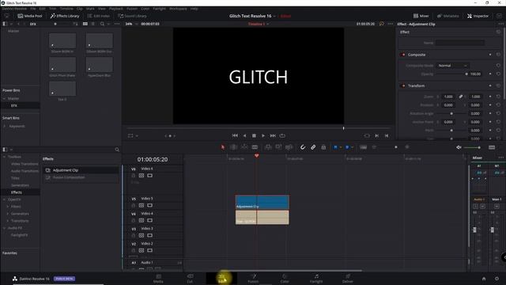Open the Effects Library panel
This screenshot has height=285, width=506.
65,16
